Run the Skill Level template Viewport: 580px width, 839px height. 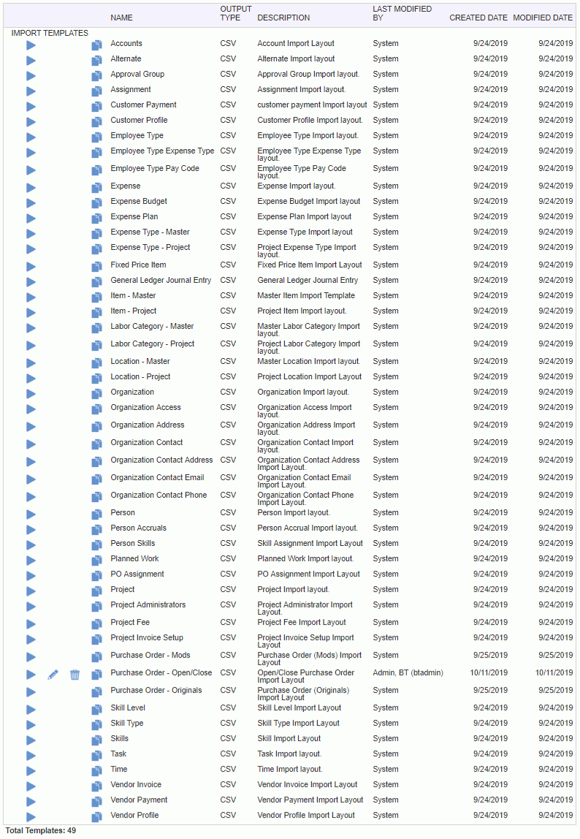click(31, 710)
